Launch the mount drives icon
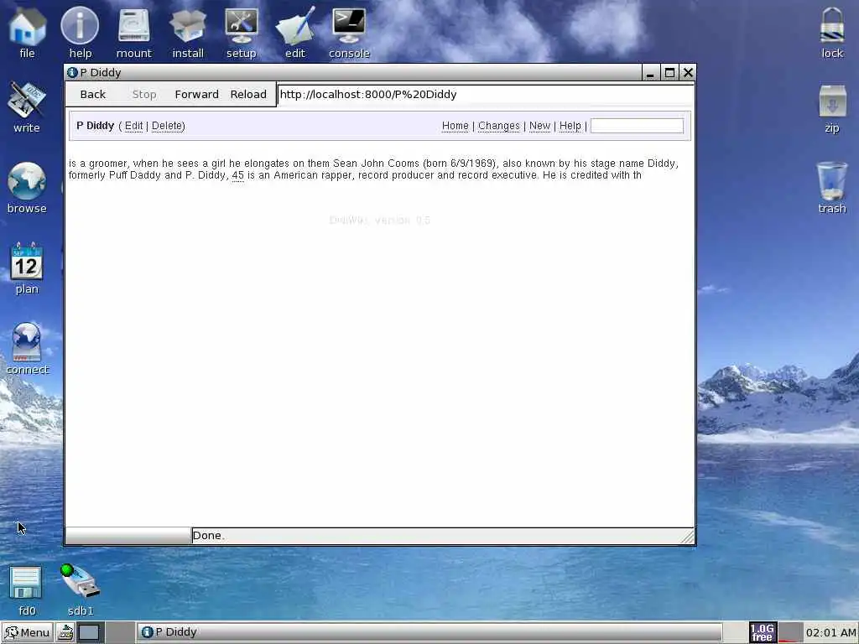This screenshot has height=644, width=859. click(133, 32)
